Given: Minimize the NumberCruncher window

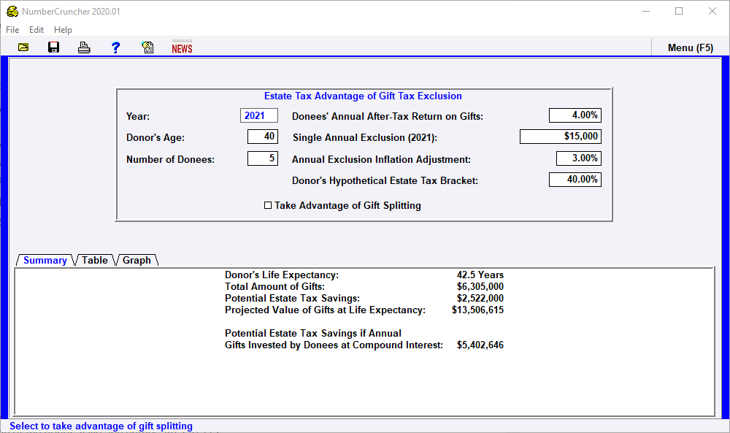Looking at the screenshot, I should (x=646, y=11).
